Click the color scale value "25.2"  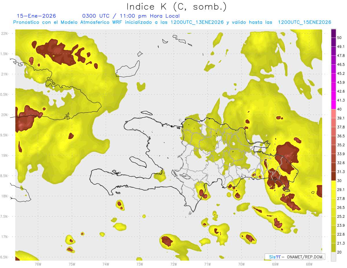pos(341,217)
